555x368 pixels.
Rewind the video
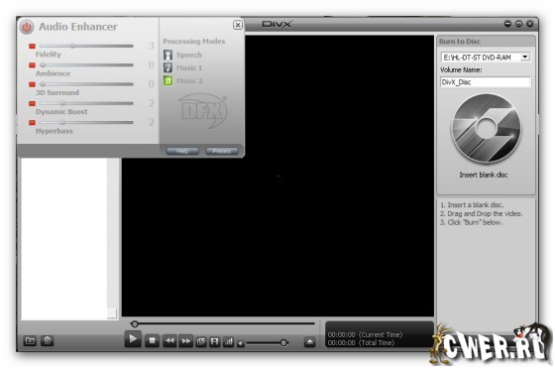coord(169,341)
